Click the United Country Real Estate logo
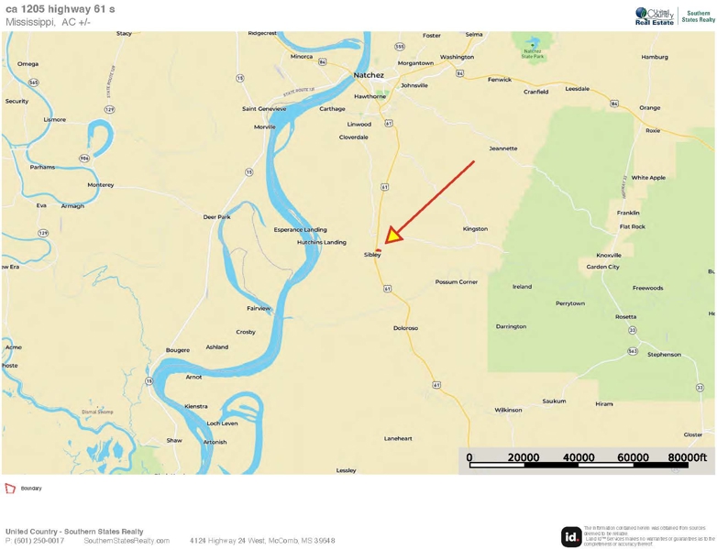 655,16
